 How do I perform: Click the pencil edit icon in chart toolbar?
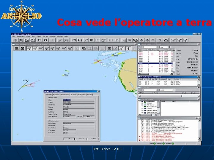115,48
